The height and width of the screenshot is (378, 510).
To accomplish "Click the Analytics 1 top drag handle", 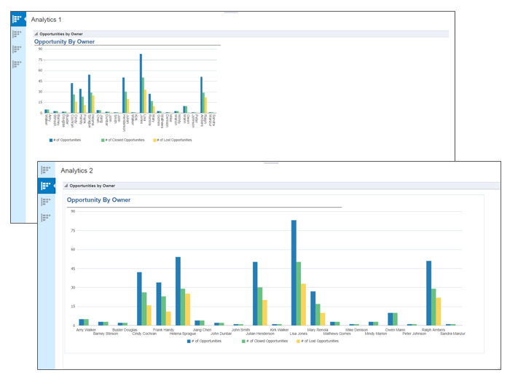I will 231,12.
